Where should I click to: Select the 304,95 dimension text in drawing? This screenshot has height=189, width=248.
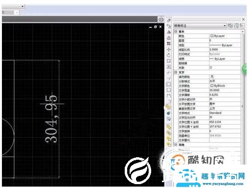[51, 119]
